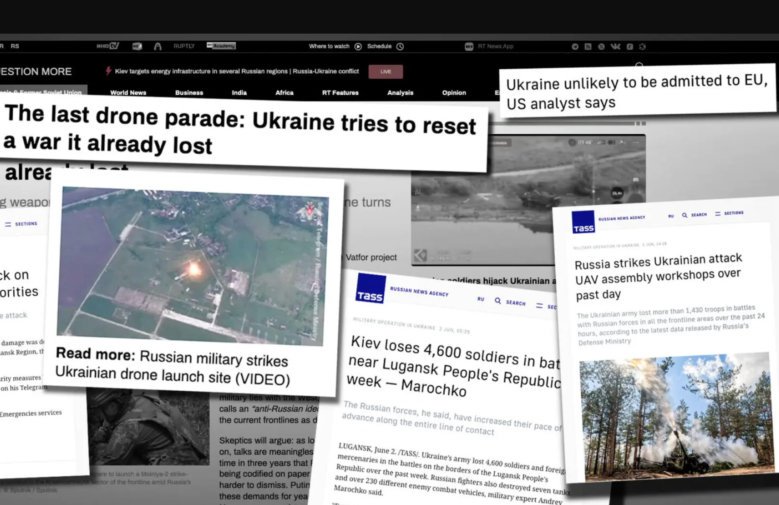Viewport: 779px width, 505px height.
Task: Click the RS link in the top bar
Action: coord(15,46)
